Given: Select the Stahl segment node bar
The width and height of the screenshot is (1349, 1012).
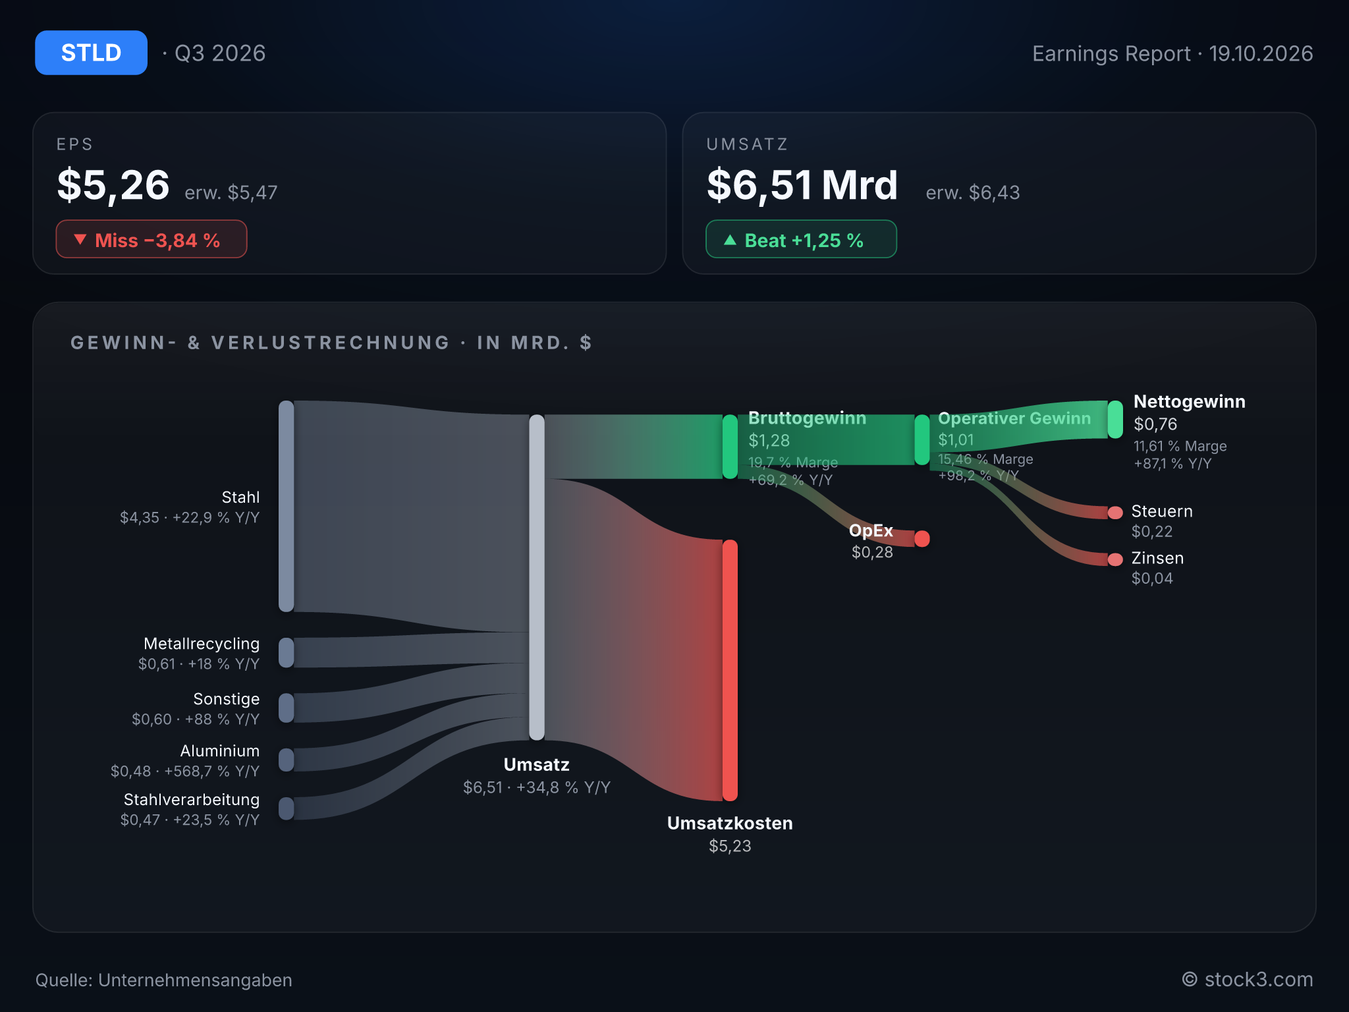Looking at the screenshot, I should click(287, 506).
